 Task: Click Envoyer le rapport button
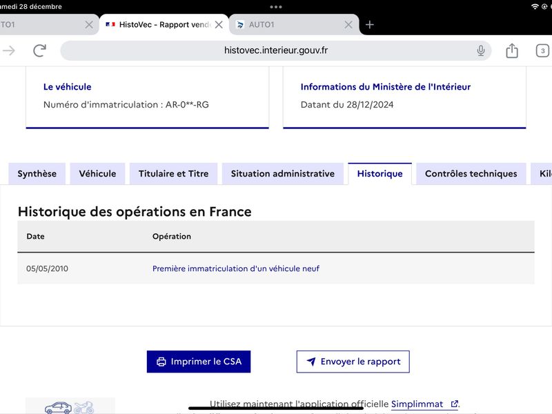353,362
